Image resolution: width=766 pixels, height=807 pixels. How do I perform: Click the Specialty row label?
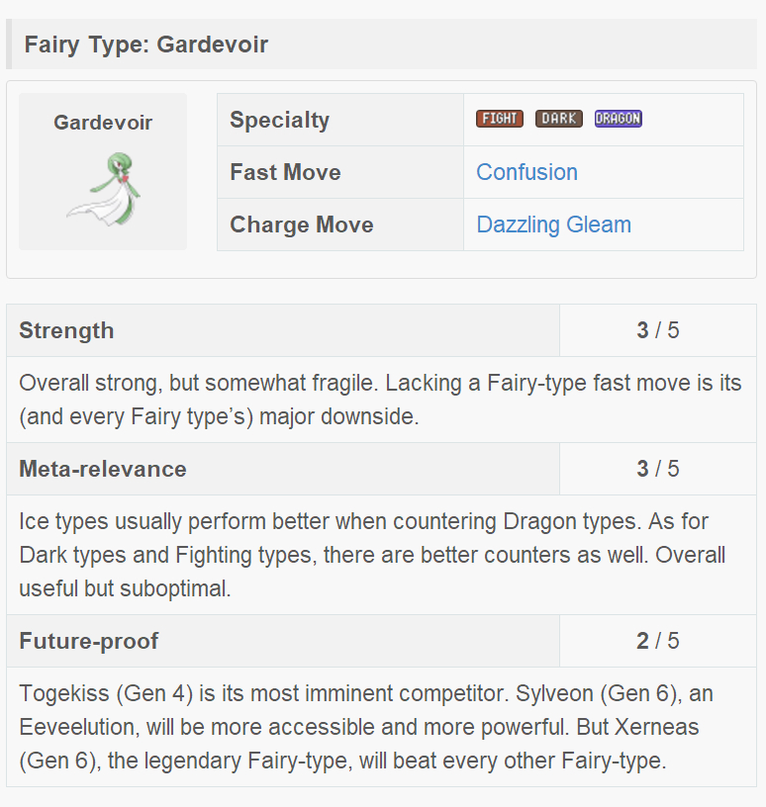point(279,120)
